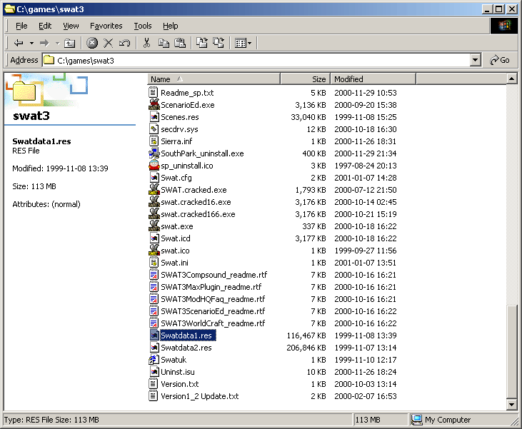522x429 pixels.
Task: Click the Delete (X) toolbar icon
Action: (109, 43)
